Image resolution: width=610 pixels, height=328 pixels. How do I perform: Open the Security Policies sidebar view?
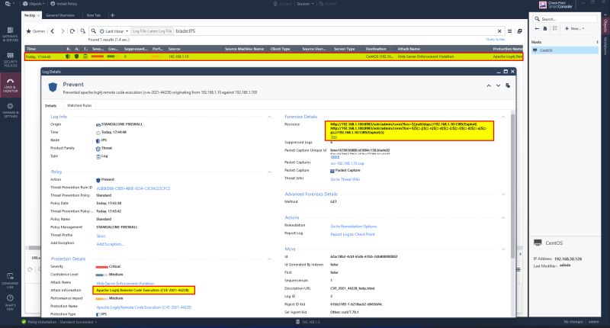coord(10,59)
